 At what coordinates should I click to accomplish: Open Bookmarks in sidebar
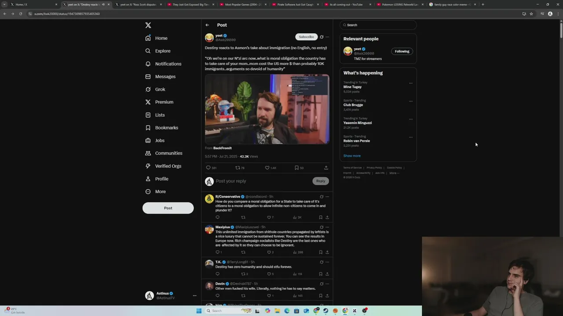point(161,128)
